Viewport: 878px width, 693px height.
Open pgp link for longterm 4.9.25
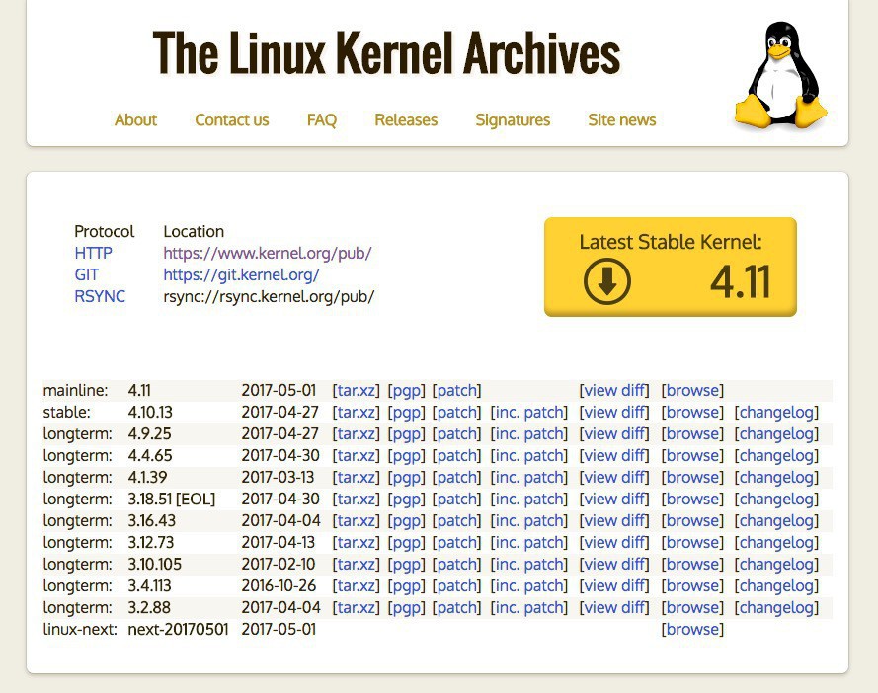tap(407, 433)
